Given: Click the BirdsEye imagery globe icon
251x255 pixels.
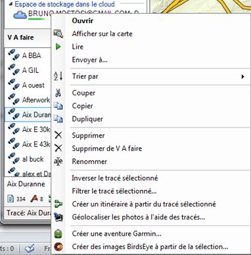Looking at the screenshot, I should pyautogui.click(x=58, y=246).
